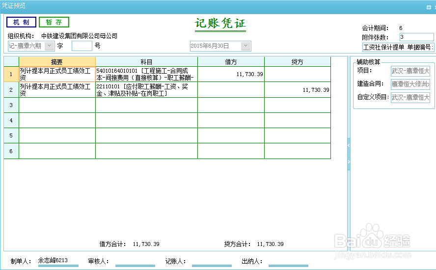This screenshot has height=270, width=436.
Task: Select row header number 4
Action: click(x=11, y=120)
